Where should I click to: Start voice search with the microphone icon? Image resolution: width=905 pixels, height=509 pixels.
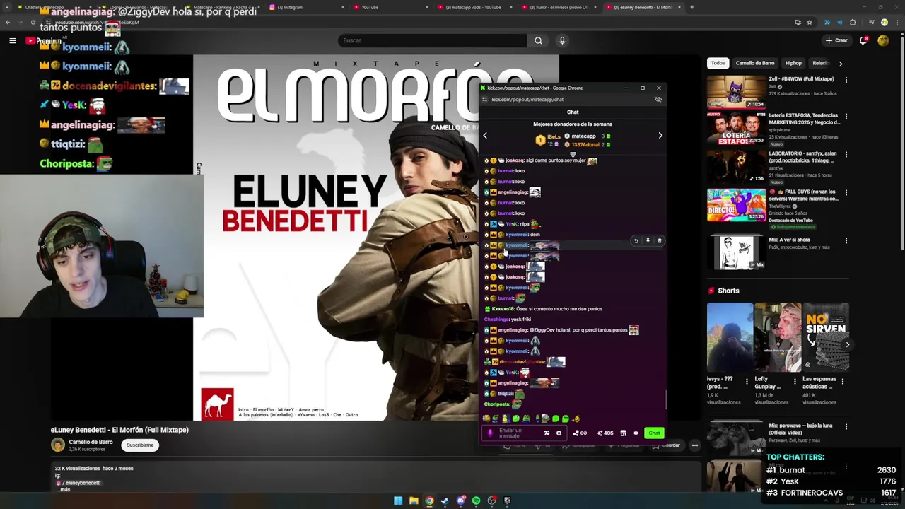click(562, 40)
